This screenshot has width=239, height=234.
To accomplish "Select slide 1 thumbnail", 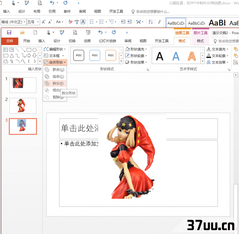I will point(23,85).
